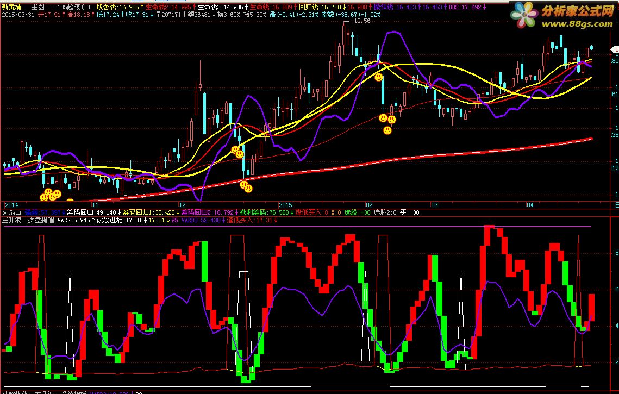
Task: Click the turnover amount 额36481
Action: [199, 15]
